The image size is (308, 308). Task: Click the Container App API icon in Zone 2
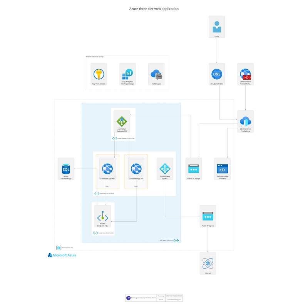[x=136, y=169]
